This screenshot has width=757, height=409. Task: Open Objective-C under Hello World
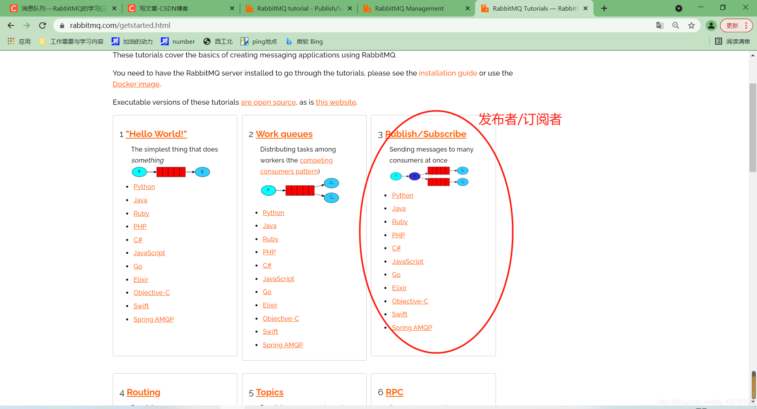(x=152, y=293)
